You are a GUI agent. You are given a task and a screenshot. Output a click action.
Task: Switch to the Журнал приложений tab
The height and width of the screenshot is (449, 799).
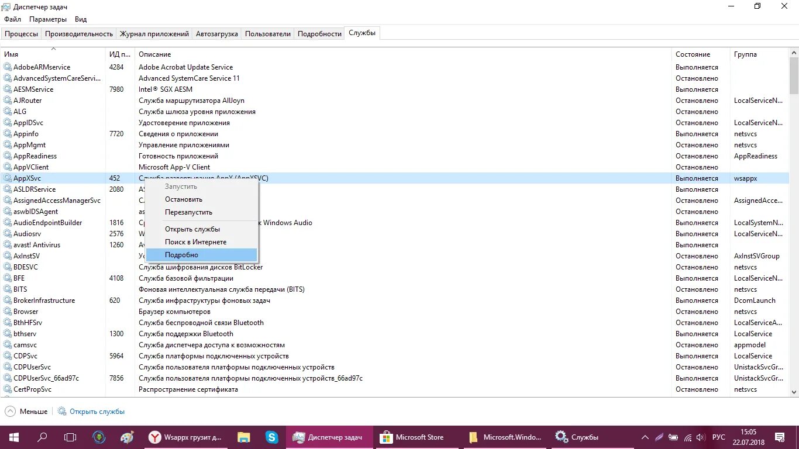[154, 34]
